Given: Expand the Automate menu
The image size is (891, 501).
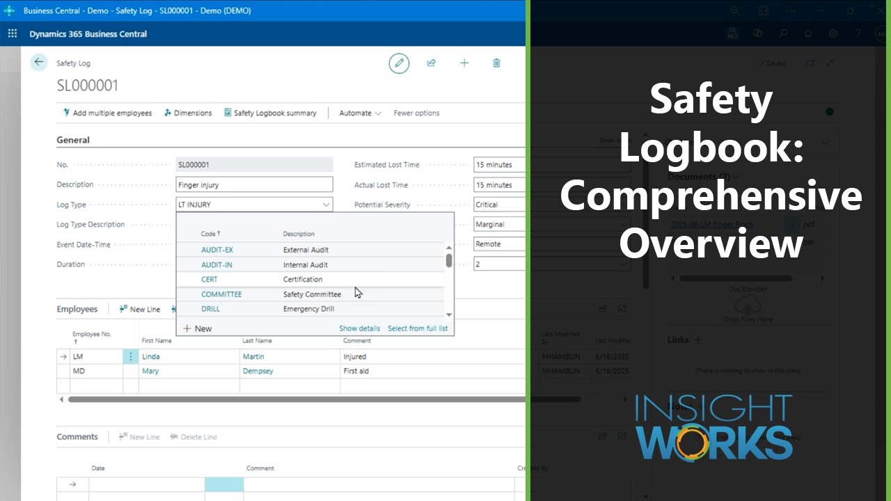Looking at the screenshot, I should tap(360, 113).
